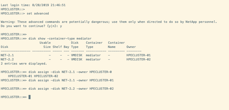Image resolution: width=229 pixels, height=110 pixels.
Task: Click the Owner column header
Action: point(131,47)
